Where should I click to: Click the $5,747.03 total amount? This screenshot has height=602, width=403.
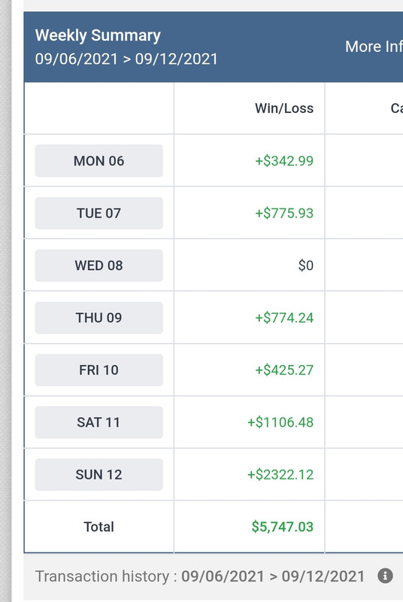pyautogui.click(x=282, y=526)
